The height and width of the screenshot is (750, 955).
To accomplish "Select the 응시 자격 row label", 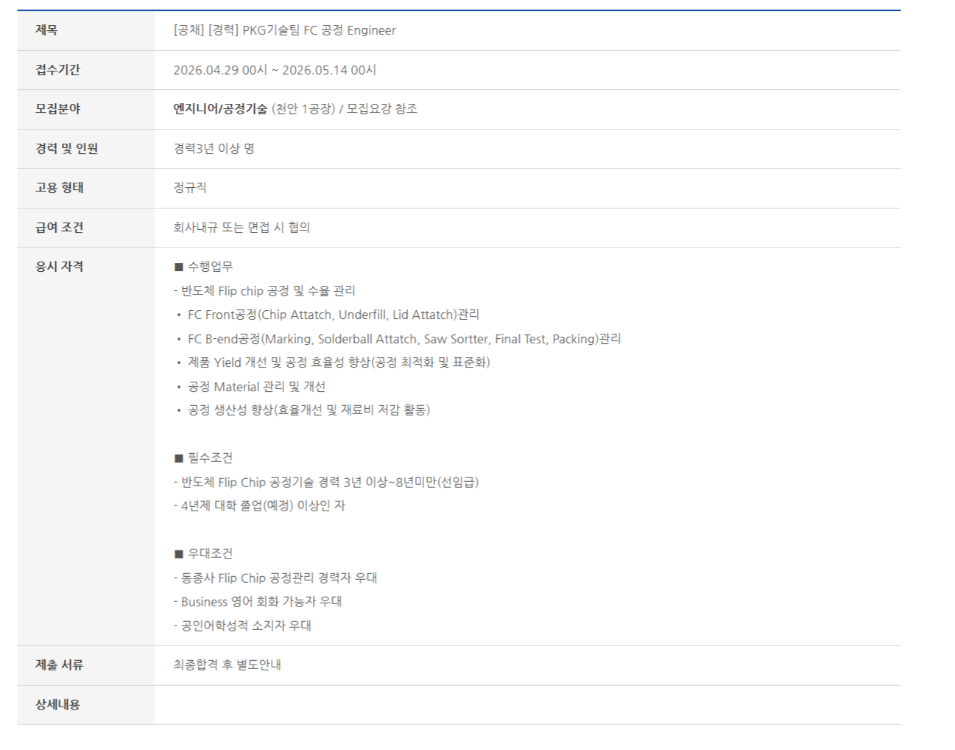I will 59,267.
